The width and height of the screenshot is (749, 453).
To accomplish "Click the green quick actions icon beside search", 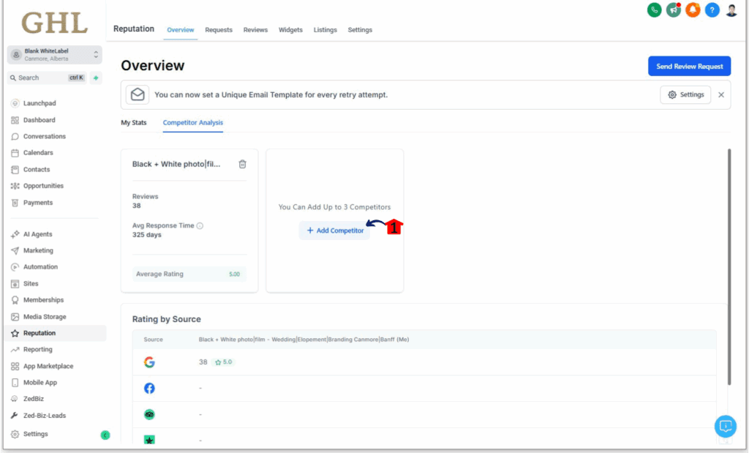I will pyautogui.click(x=96, y=78).
